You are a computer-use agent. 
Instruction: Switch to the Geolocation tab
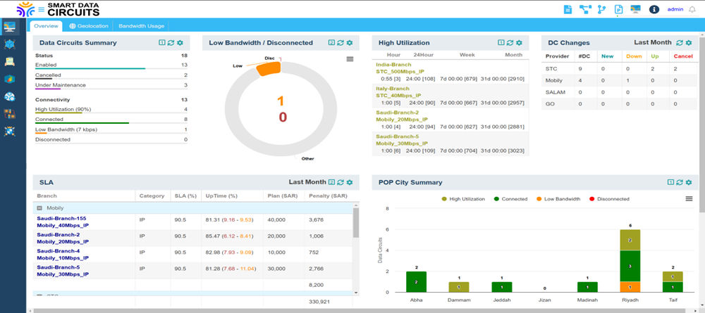tap(89, 26)
